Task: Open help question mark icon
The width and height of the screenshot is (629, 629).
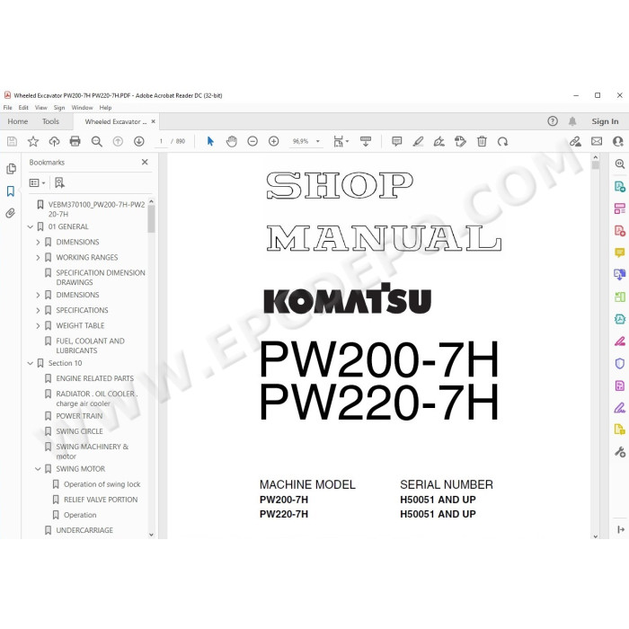Action: tap(553, 121)
